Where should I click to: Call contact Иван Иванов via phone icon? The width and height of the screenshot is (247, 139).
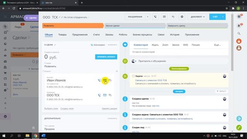coord(99,80)
